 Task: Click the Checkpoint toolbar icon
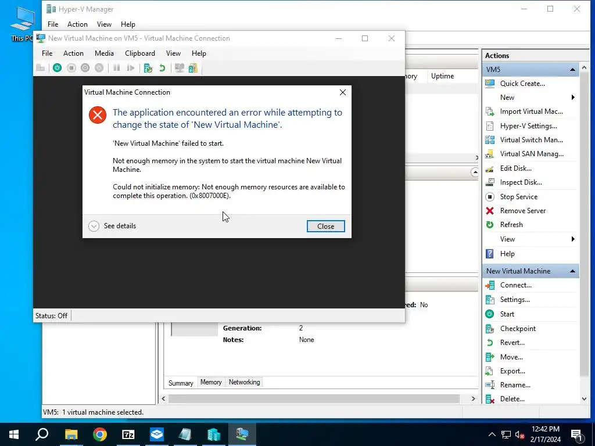coord(148,68)
